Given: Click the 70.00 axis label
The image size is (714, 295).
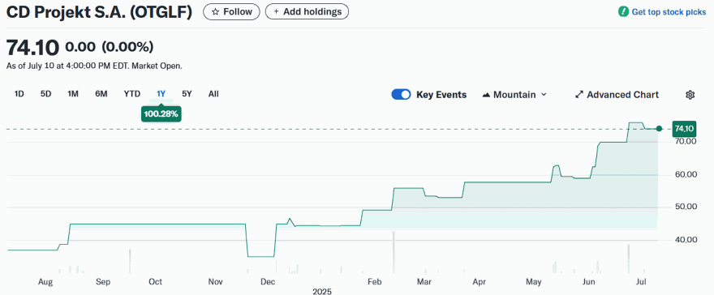Looking at the screenshot, I should point(686,142).
